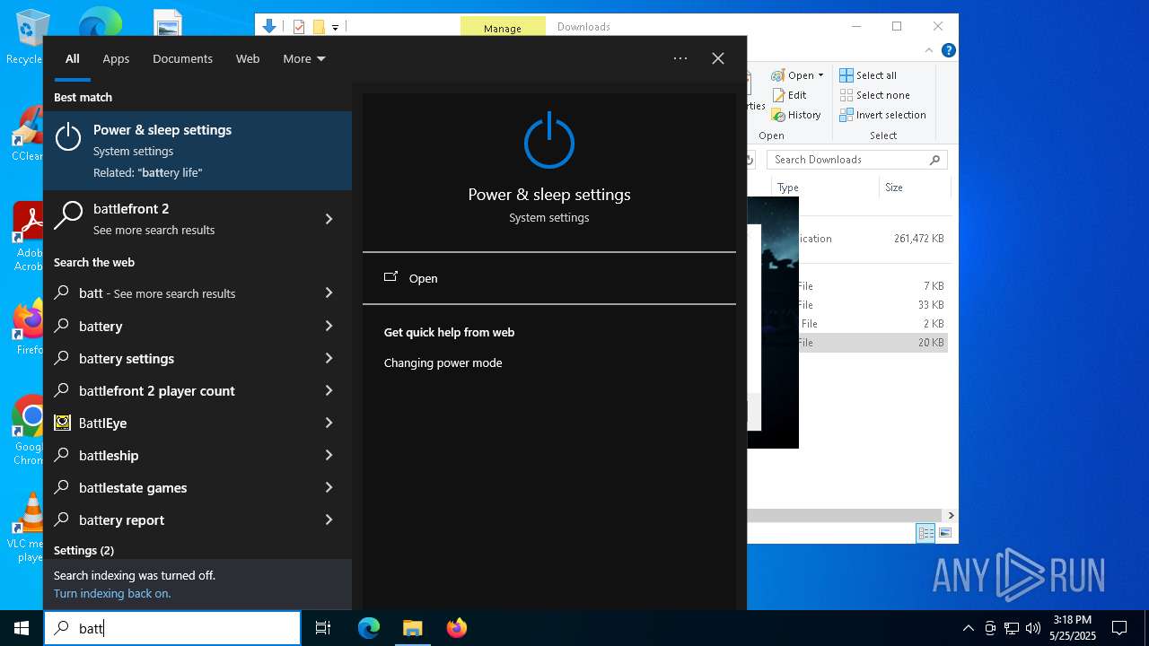Click Explorer horizontal scrollbar right arrow
Image resolution: width=1149 pixels, height=646 pixels.
coord(951,515)
